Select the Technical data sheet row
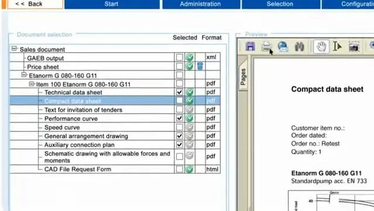Screen dimensions: 374x211 click(x=115, y=92)
